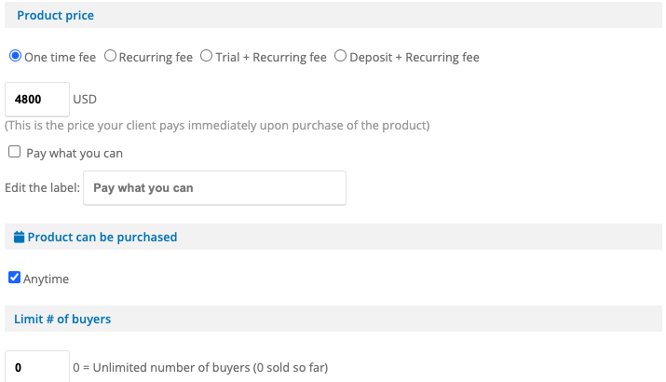This screenshot has width=666, height=382.
Task: Choose the Recurring fee radio option
Action: (x=111, y=56)
